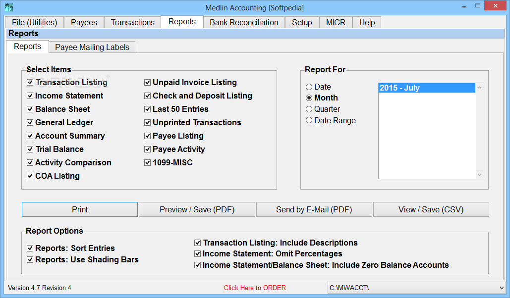
Task: Open the Transactions tab
Action: [133, 22]
